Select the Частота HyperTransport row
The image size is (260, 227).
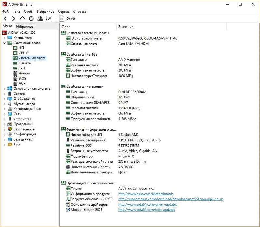coord(99,76)
